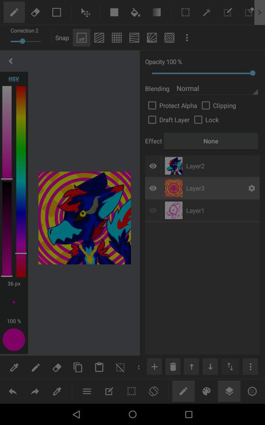Select the rectangular selection tool in top toolbar
This screenshot has width=265, height=425.
tap(185, 12)
